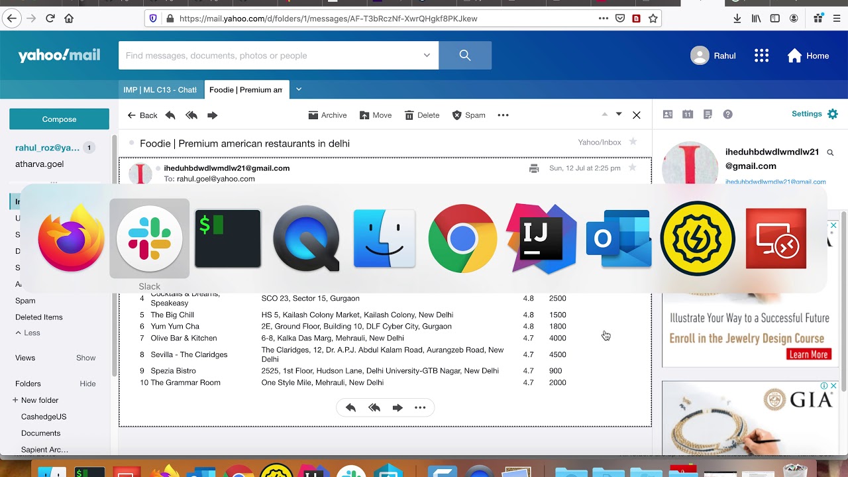
Task: Open Calendar panel icon
Action: [688, 115]
